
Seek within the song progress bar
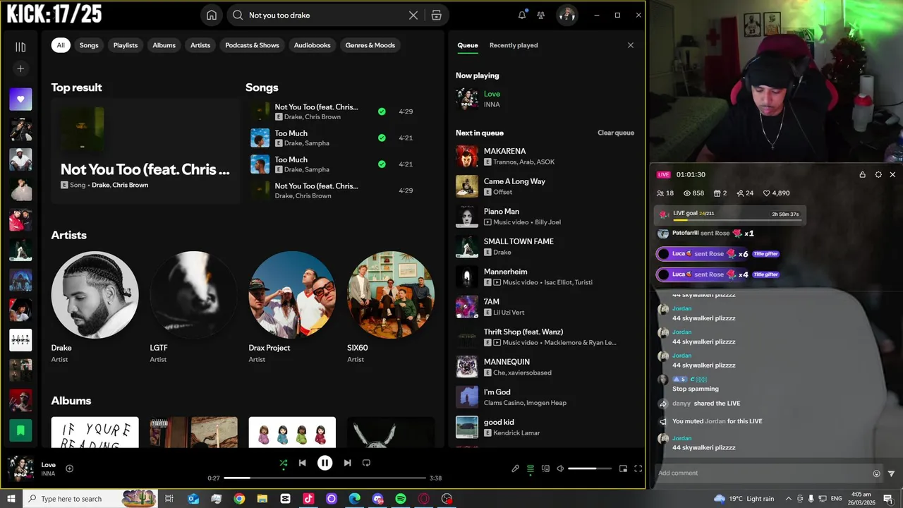[x=325, y=478]
